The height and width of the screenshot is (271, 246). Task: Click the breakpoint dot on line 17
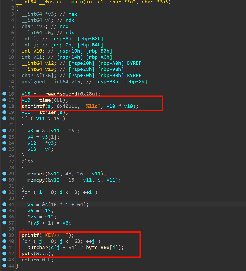pyautogui.click(x=4, y=100)
